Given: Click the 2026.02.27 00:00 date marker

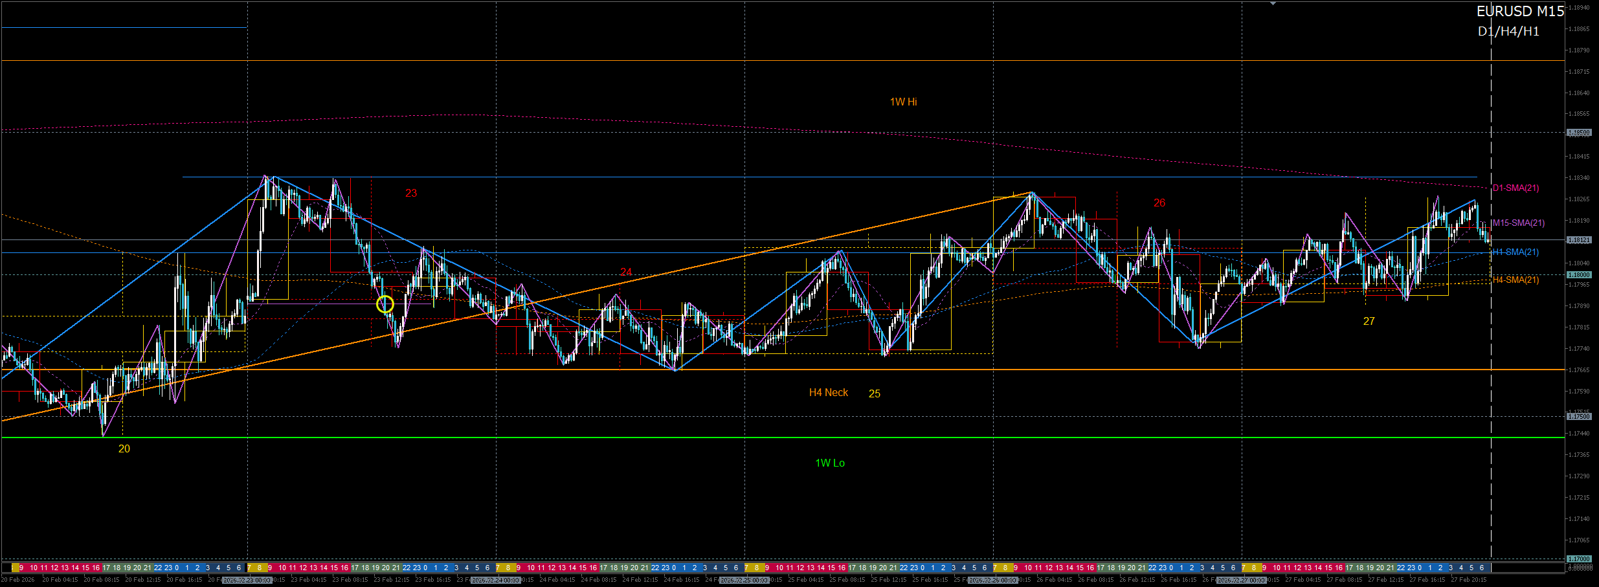Looking at the screenshot, I should coord(1242,581).
